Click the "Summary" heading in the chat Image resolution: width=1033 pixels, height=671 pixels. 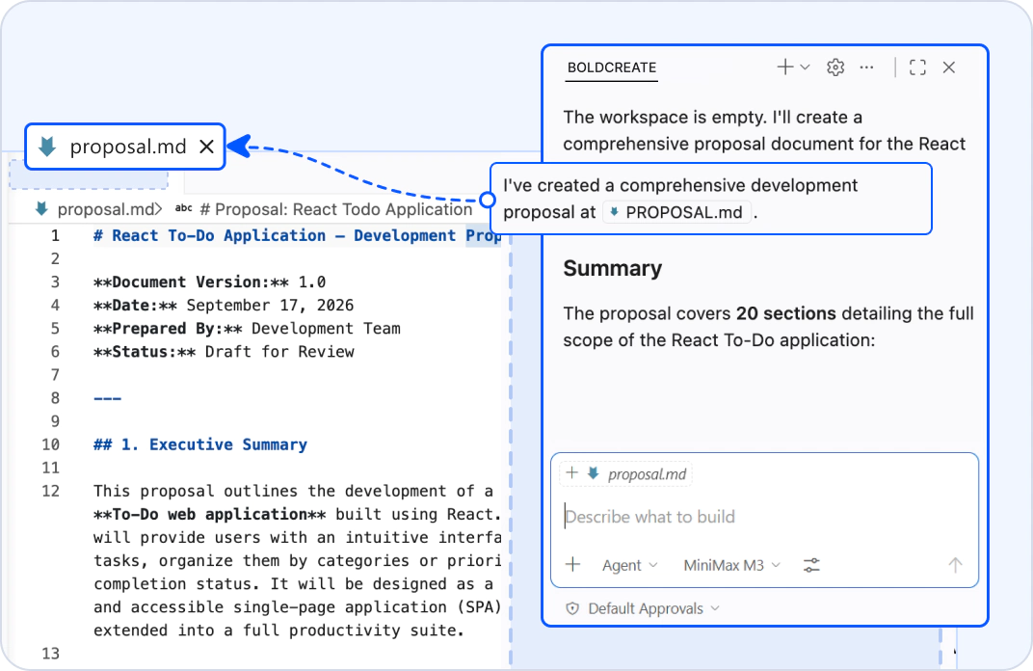(x=613, y=268)
